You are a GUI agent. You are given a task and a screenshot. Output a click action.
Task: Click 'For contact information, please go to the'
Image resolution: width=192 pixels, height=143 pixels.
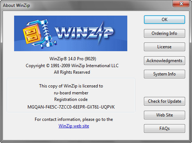74,119
